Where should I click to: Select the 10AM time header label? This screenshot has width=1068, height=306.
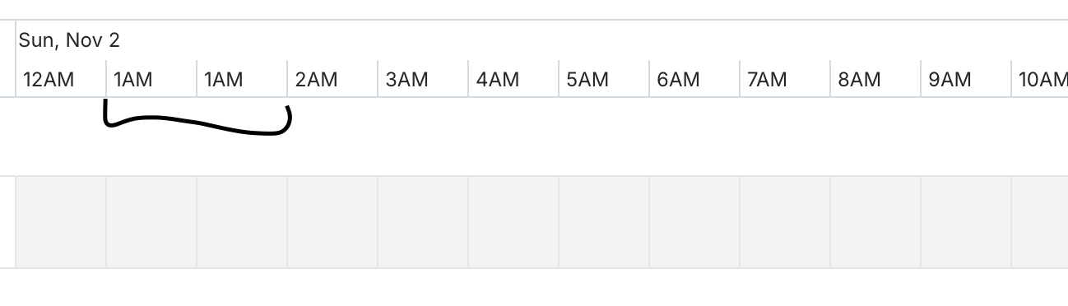(1042, 80)
